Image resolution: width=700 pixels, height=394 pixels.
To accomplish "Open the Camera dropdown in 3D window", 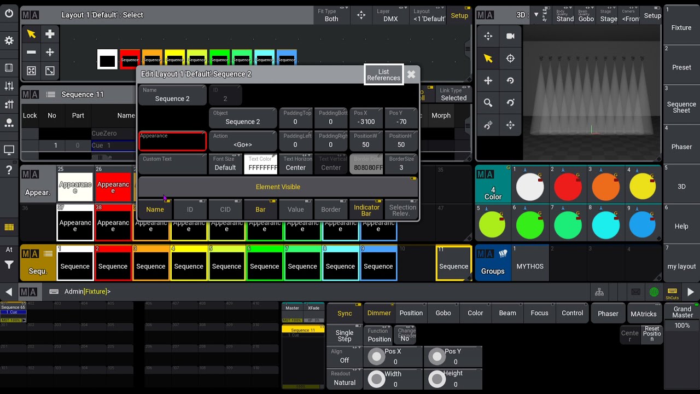I will tap(631, 15).
